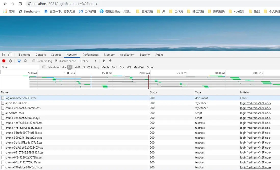The width and height of the screenshot is (280, 170).
Task: Click the network Filter input field
Action: (x=19, y=67)
